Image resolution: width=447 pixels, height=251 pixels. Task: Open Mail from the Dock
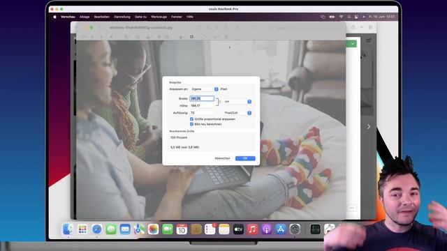click(125, 229)
